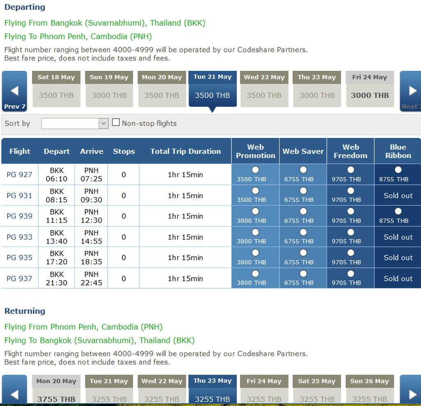Viewport: 421px width, 406px height.
Task: Choose PG 935 Web Promotion fare
Action: tap(255, 253)
